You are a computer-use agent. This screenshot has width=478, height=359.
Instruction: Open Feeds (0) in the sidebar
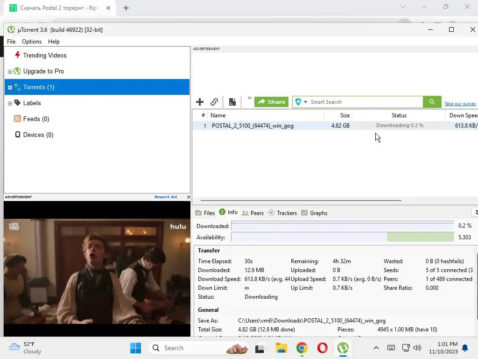tap(36, 119)
